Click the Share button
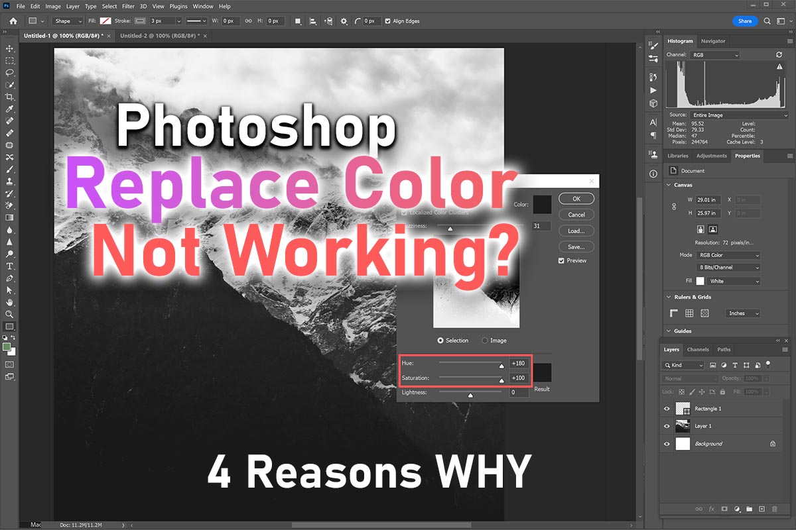796x530 pixels. 745,21
